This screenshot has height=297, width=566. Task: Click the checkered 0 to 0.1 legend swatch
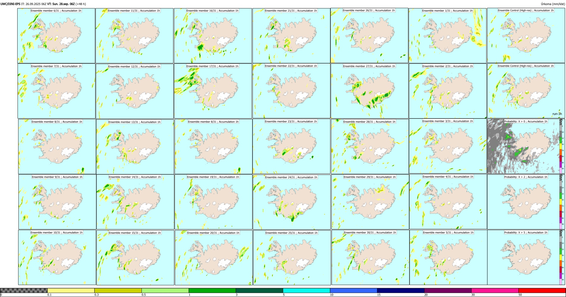24,290
